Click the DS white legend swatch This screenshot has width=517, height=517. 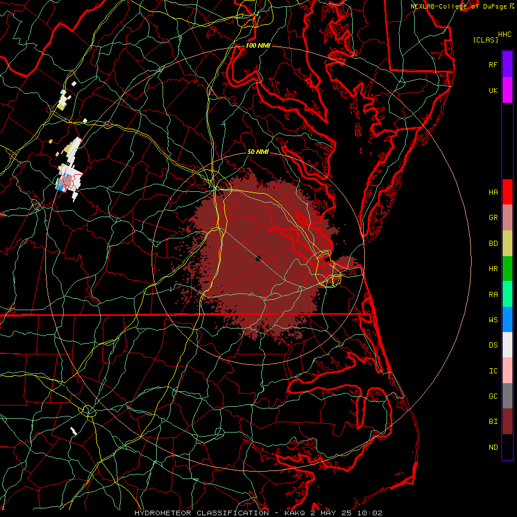click(507, 345)
